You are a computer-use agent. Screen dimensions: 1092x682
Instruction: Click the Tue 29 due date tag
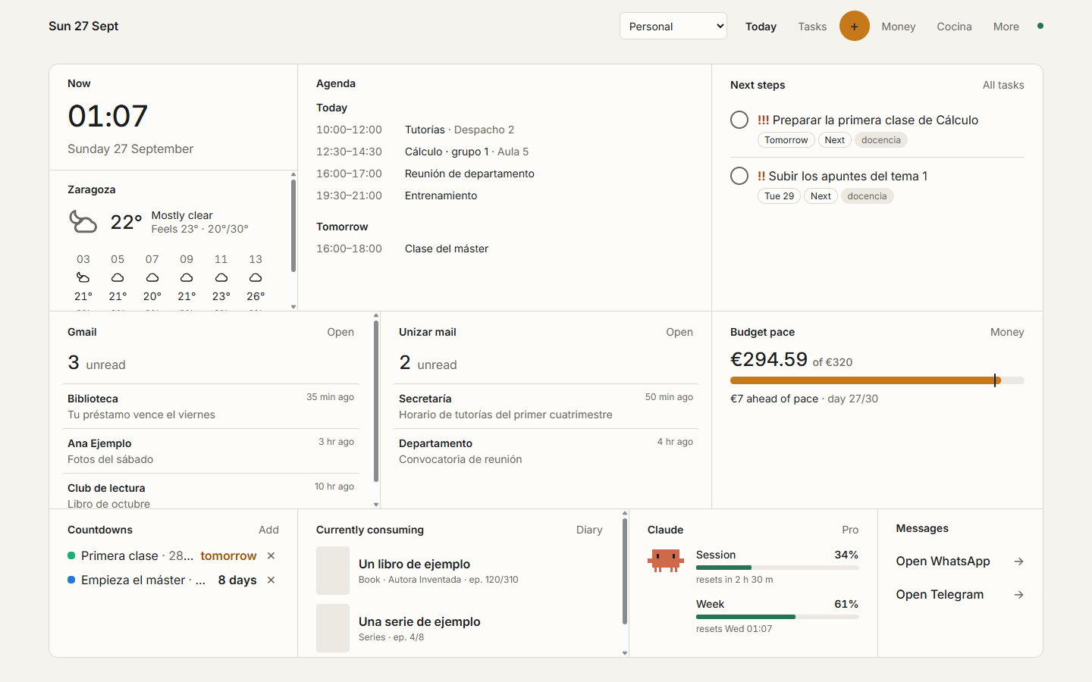click(x=779, y=196)
